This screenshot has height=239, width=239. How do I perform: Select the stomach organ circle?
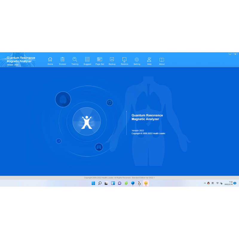(x=59, y=141)
